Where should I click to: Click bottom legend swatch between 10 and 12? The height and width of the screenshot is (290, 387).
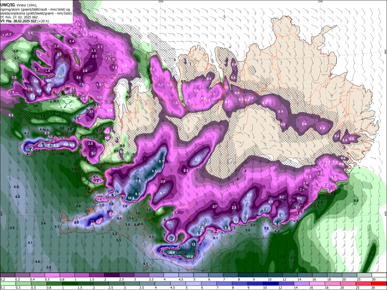(x=271, y=284)
